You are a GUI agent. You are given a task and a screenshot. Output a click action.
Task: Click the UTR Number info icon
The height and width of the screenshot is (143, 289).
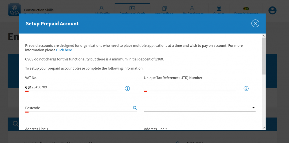(246, 89)
